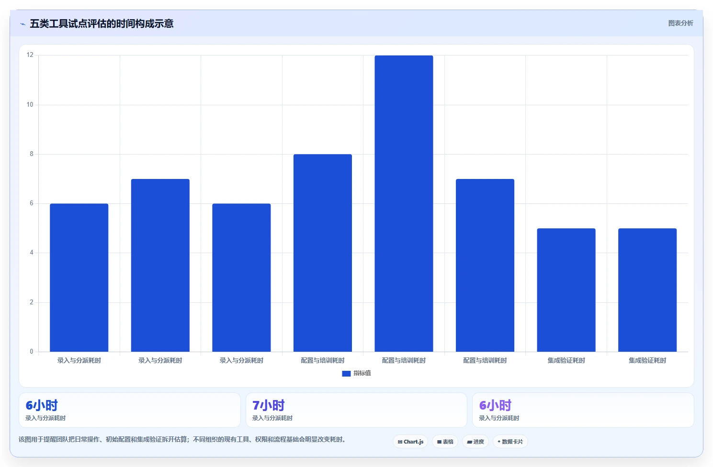
Task: Click the 录入与分派耗时 bar with value 7
Action: 160,265
